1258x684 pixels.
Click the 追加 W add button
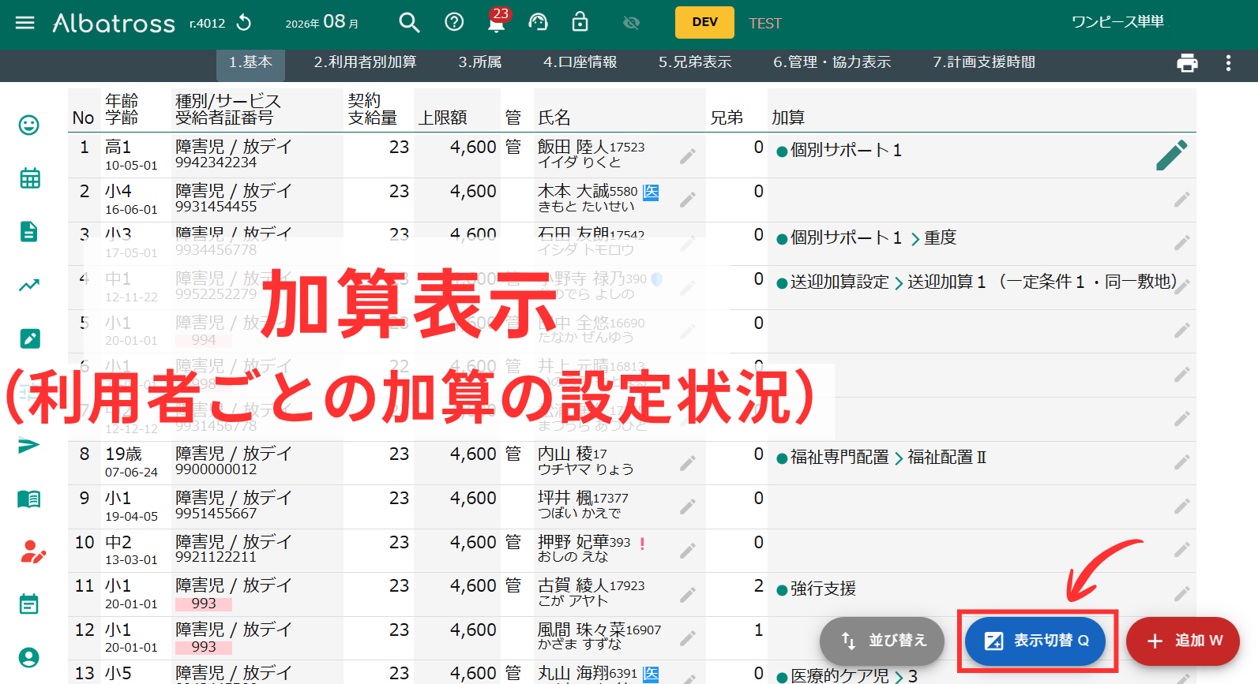pos(1183,641)
